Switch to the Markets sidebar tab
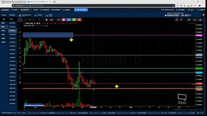Screen dimensions: 207x116 tap(4, 15)
